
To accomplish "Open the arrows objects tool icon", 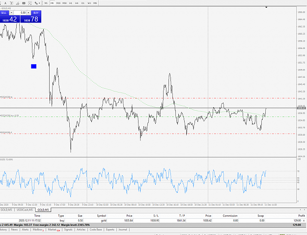I will [36, 3].
